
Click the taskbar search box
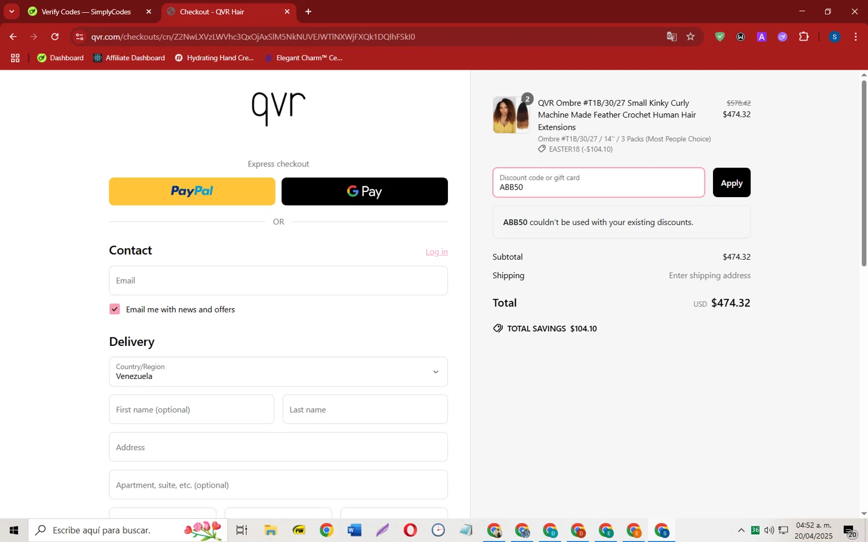coord(128,530)
